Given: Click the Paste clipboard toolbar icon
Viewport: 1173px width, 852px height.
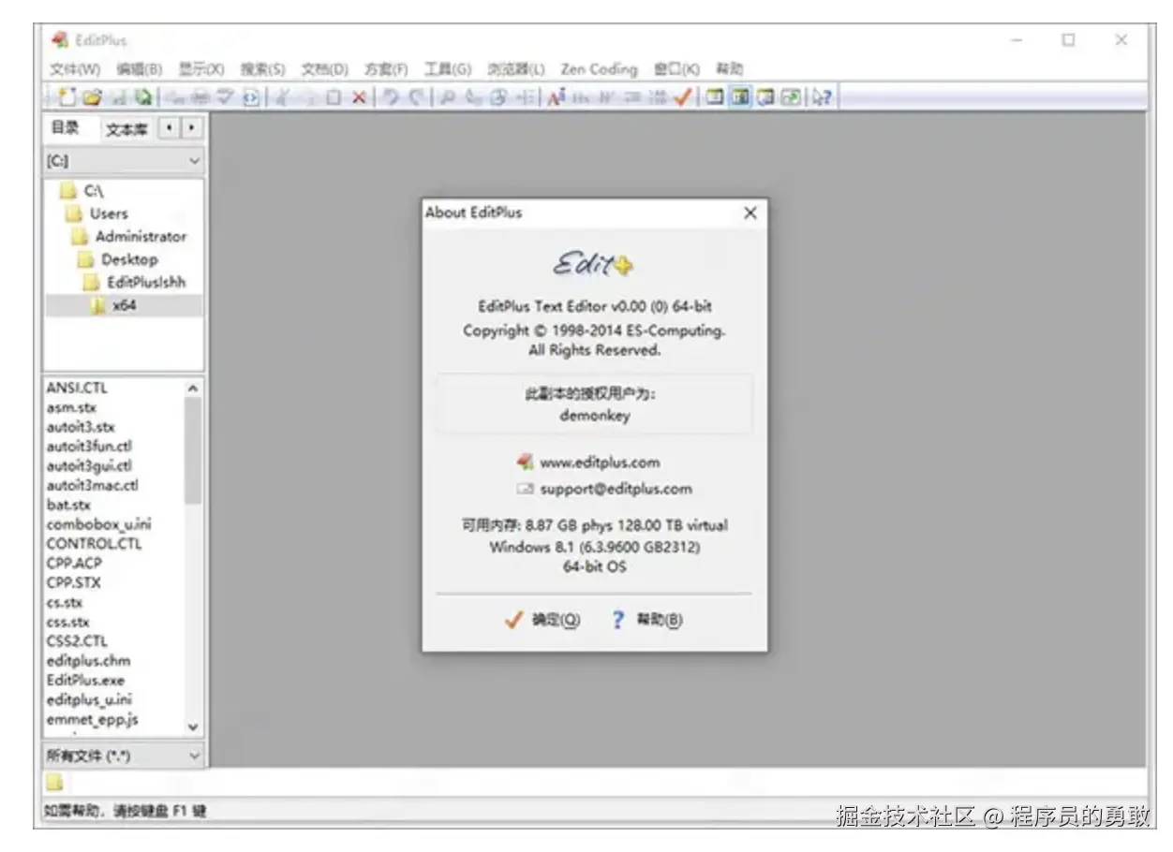Looking at the screenshot, I should (x=333, y=96).
